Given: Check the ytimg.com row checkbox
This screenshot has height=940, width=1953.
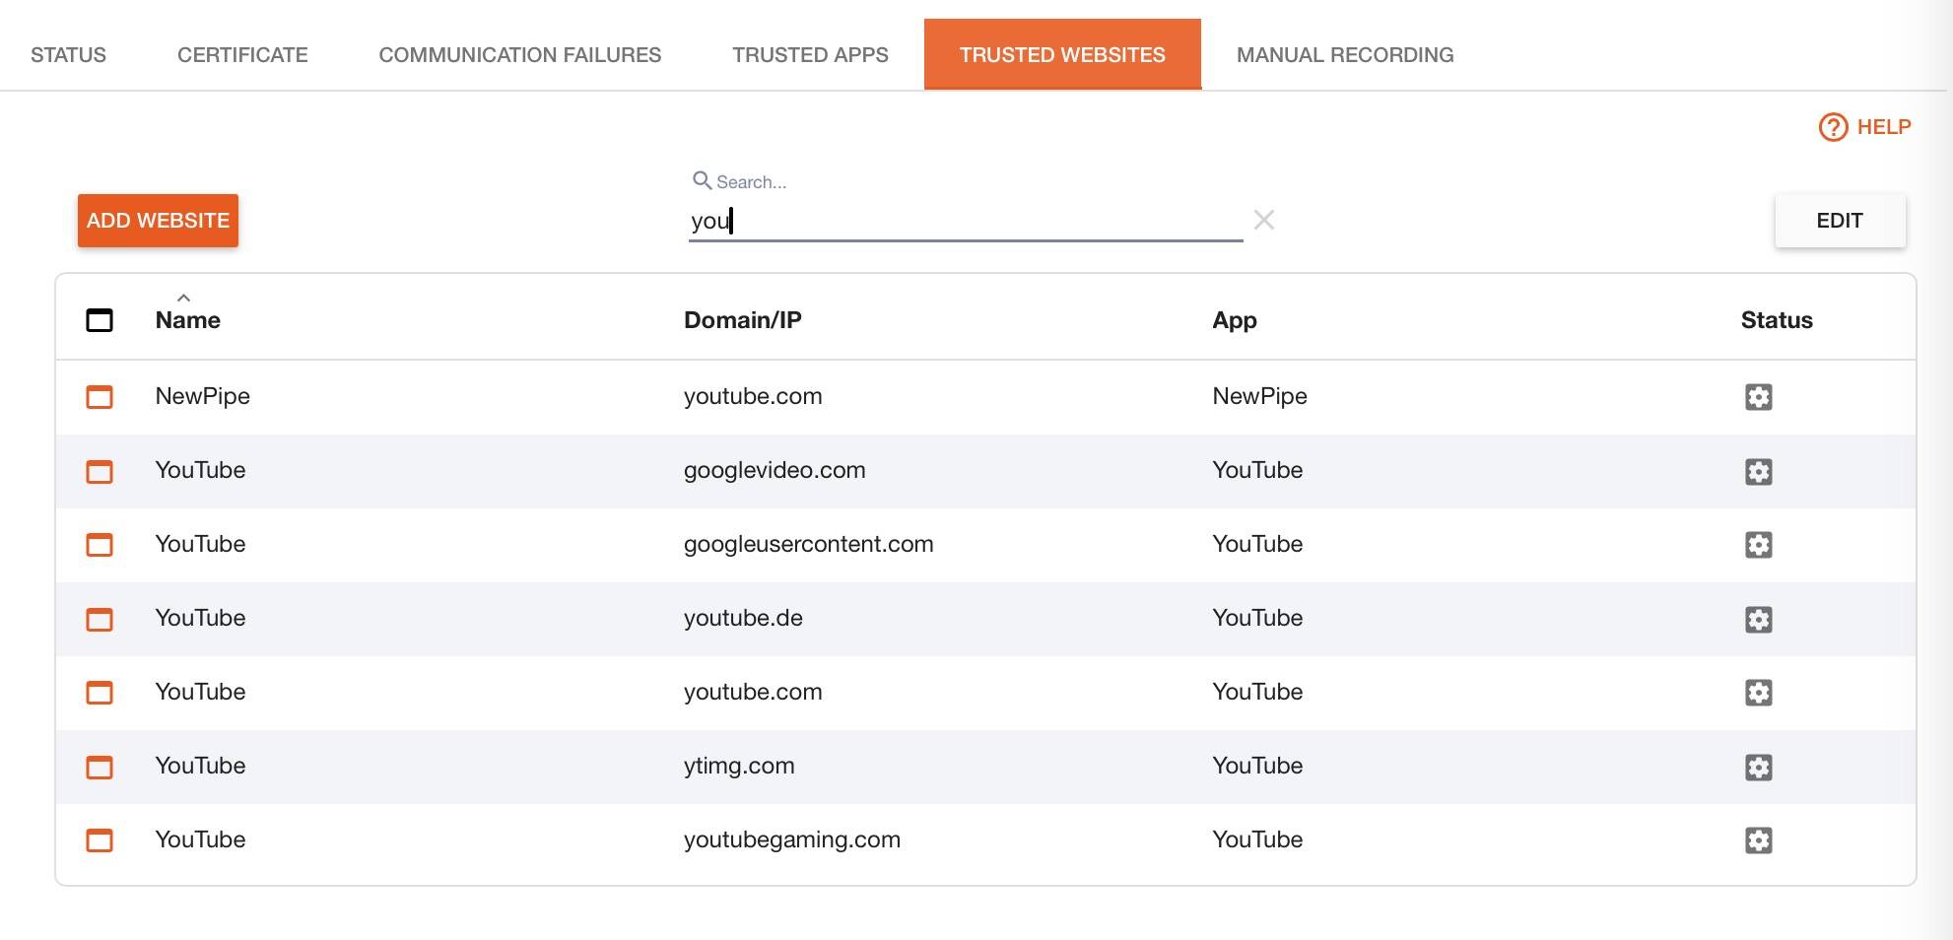Looking at the screenshot, I should point(100,768).
